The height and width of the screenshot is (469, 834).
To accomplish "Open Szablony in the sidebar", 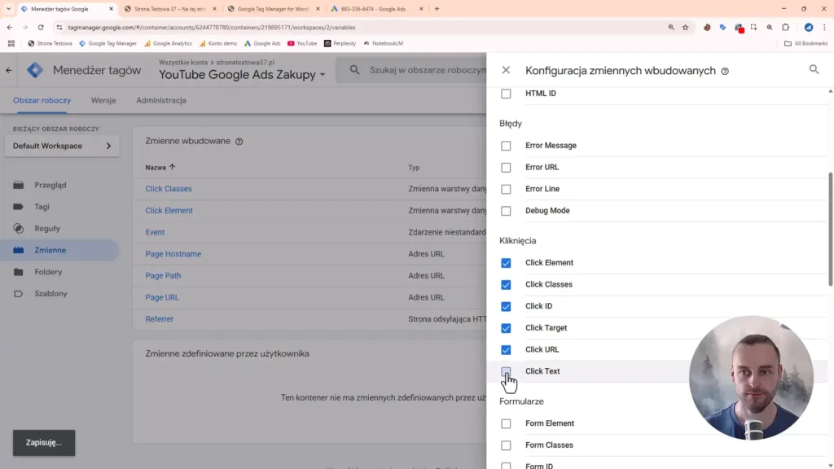I will [51, 293].
